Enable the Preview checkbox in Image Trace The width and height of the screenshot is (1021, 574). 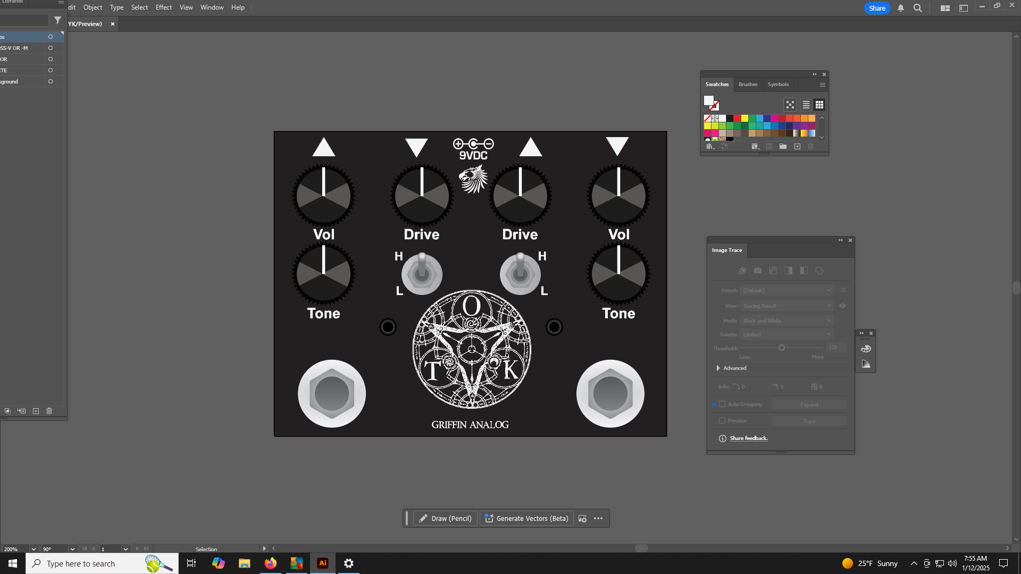pos(722,421)
